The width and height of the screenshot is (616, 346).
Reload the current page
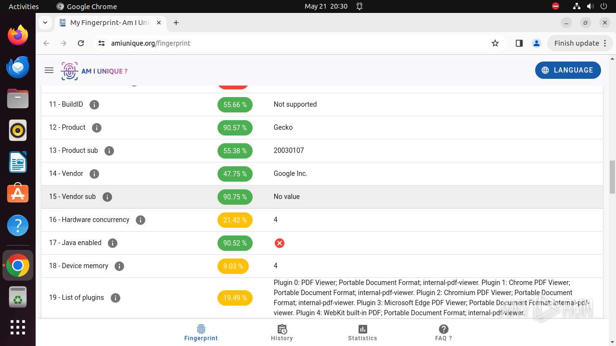81,43
